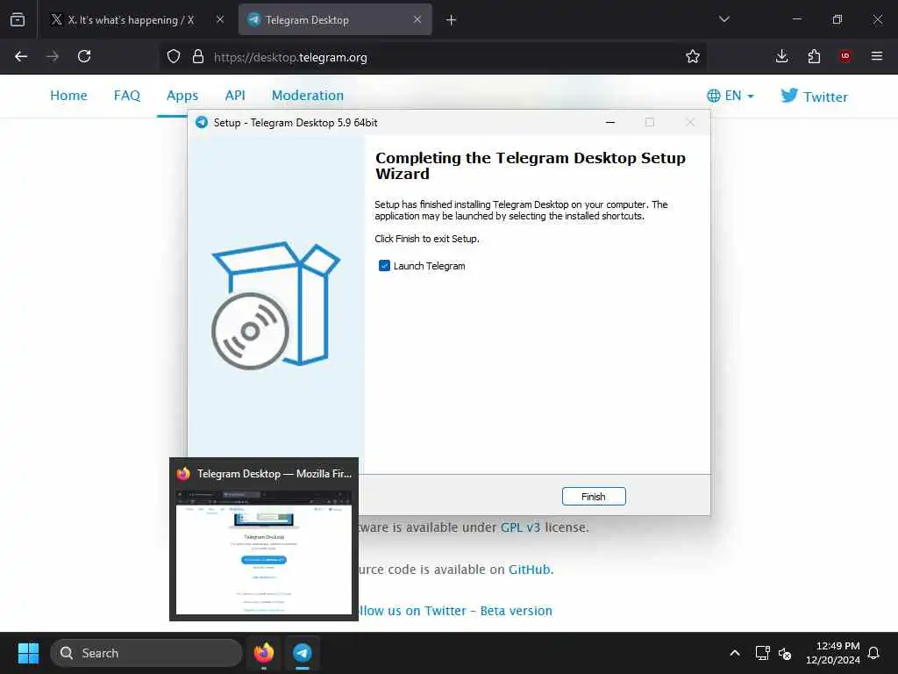The image size is (898, 674).
Task: Click the Firefox window preview thumbnail
Action: (263, 551)
